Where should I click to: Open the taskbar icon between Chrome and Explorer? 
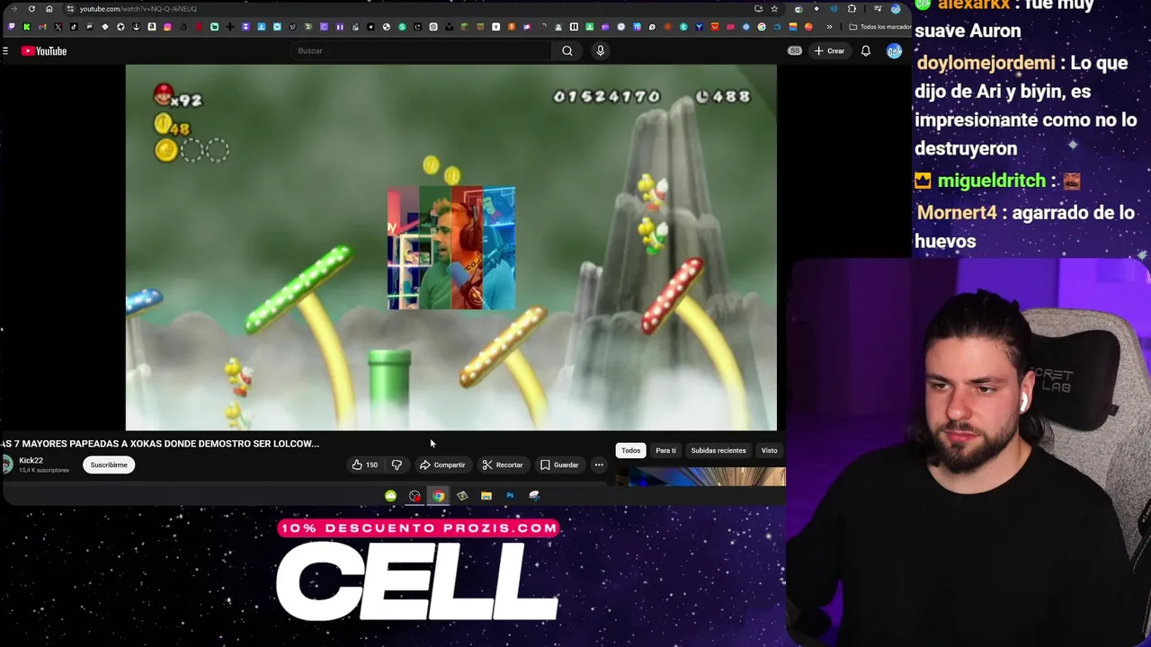[x=462, y=495]
